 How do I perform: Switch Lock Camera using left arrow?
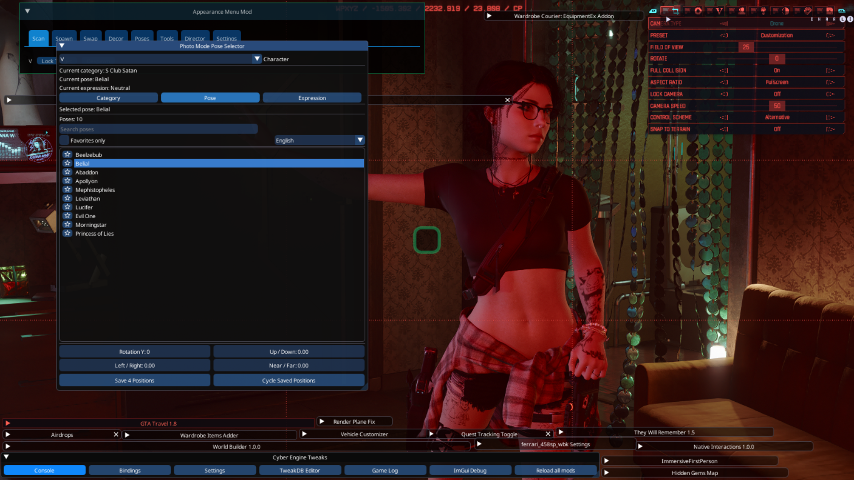pos(724,94)
